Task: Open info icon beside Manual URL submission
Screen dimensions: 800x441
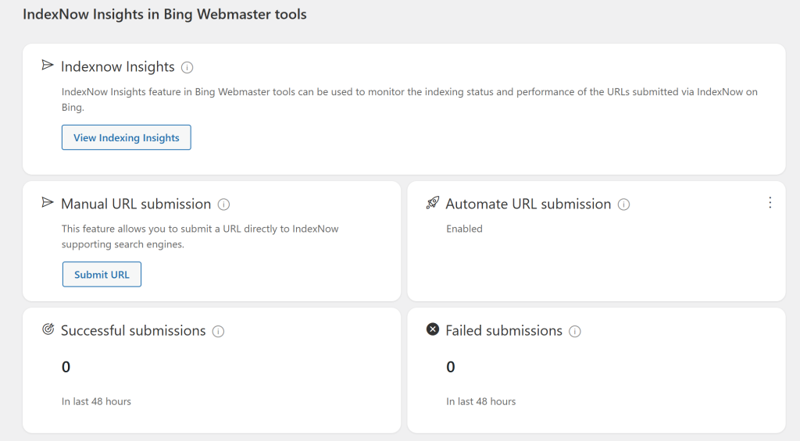Action: pyautogui.click(x=223, y=204)
